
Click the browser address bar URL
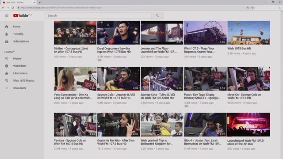point(61,8)
